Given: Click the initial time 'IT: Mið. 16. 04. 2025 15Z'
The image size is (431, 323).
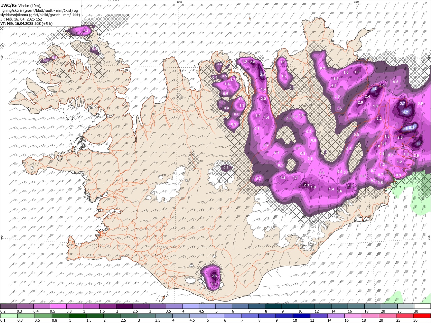Looking at the screenshot, I should (21, 19).
